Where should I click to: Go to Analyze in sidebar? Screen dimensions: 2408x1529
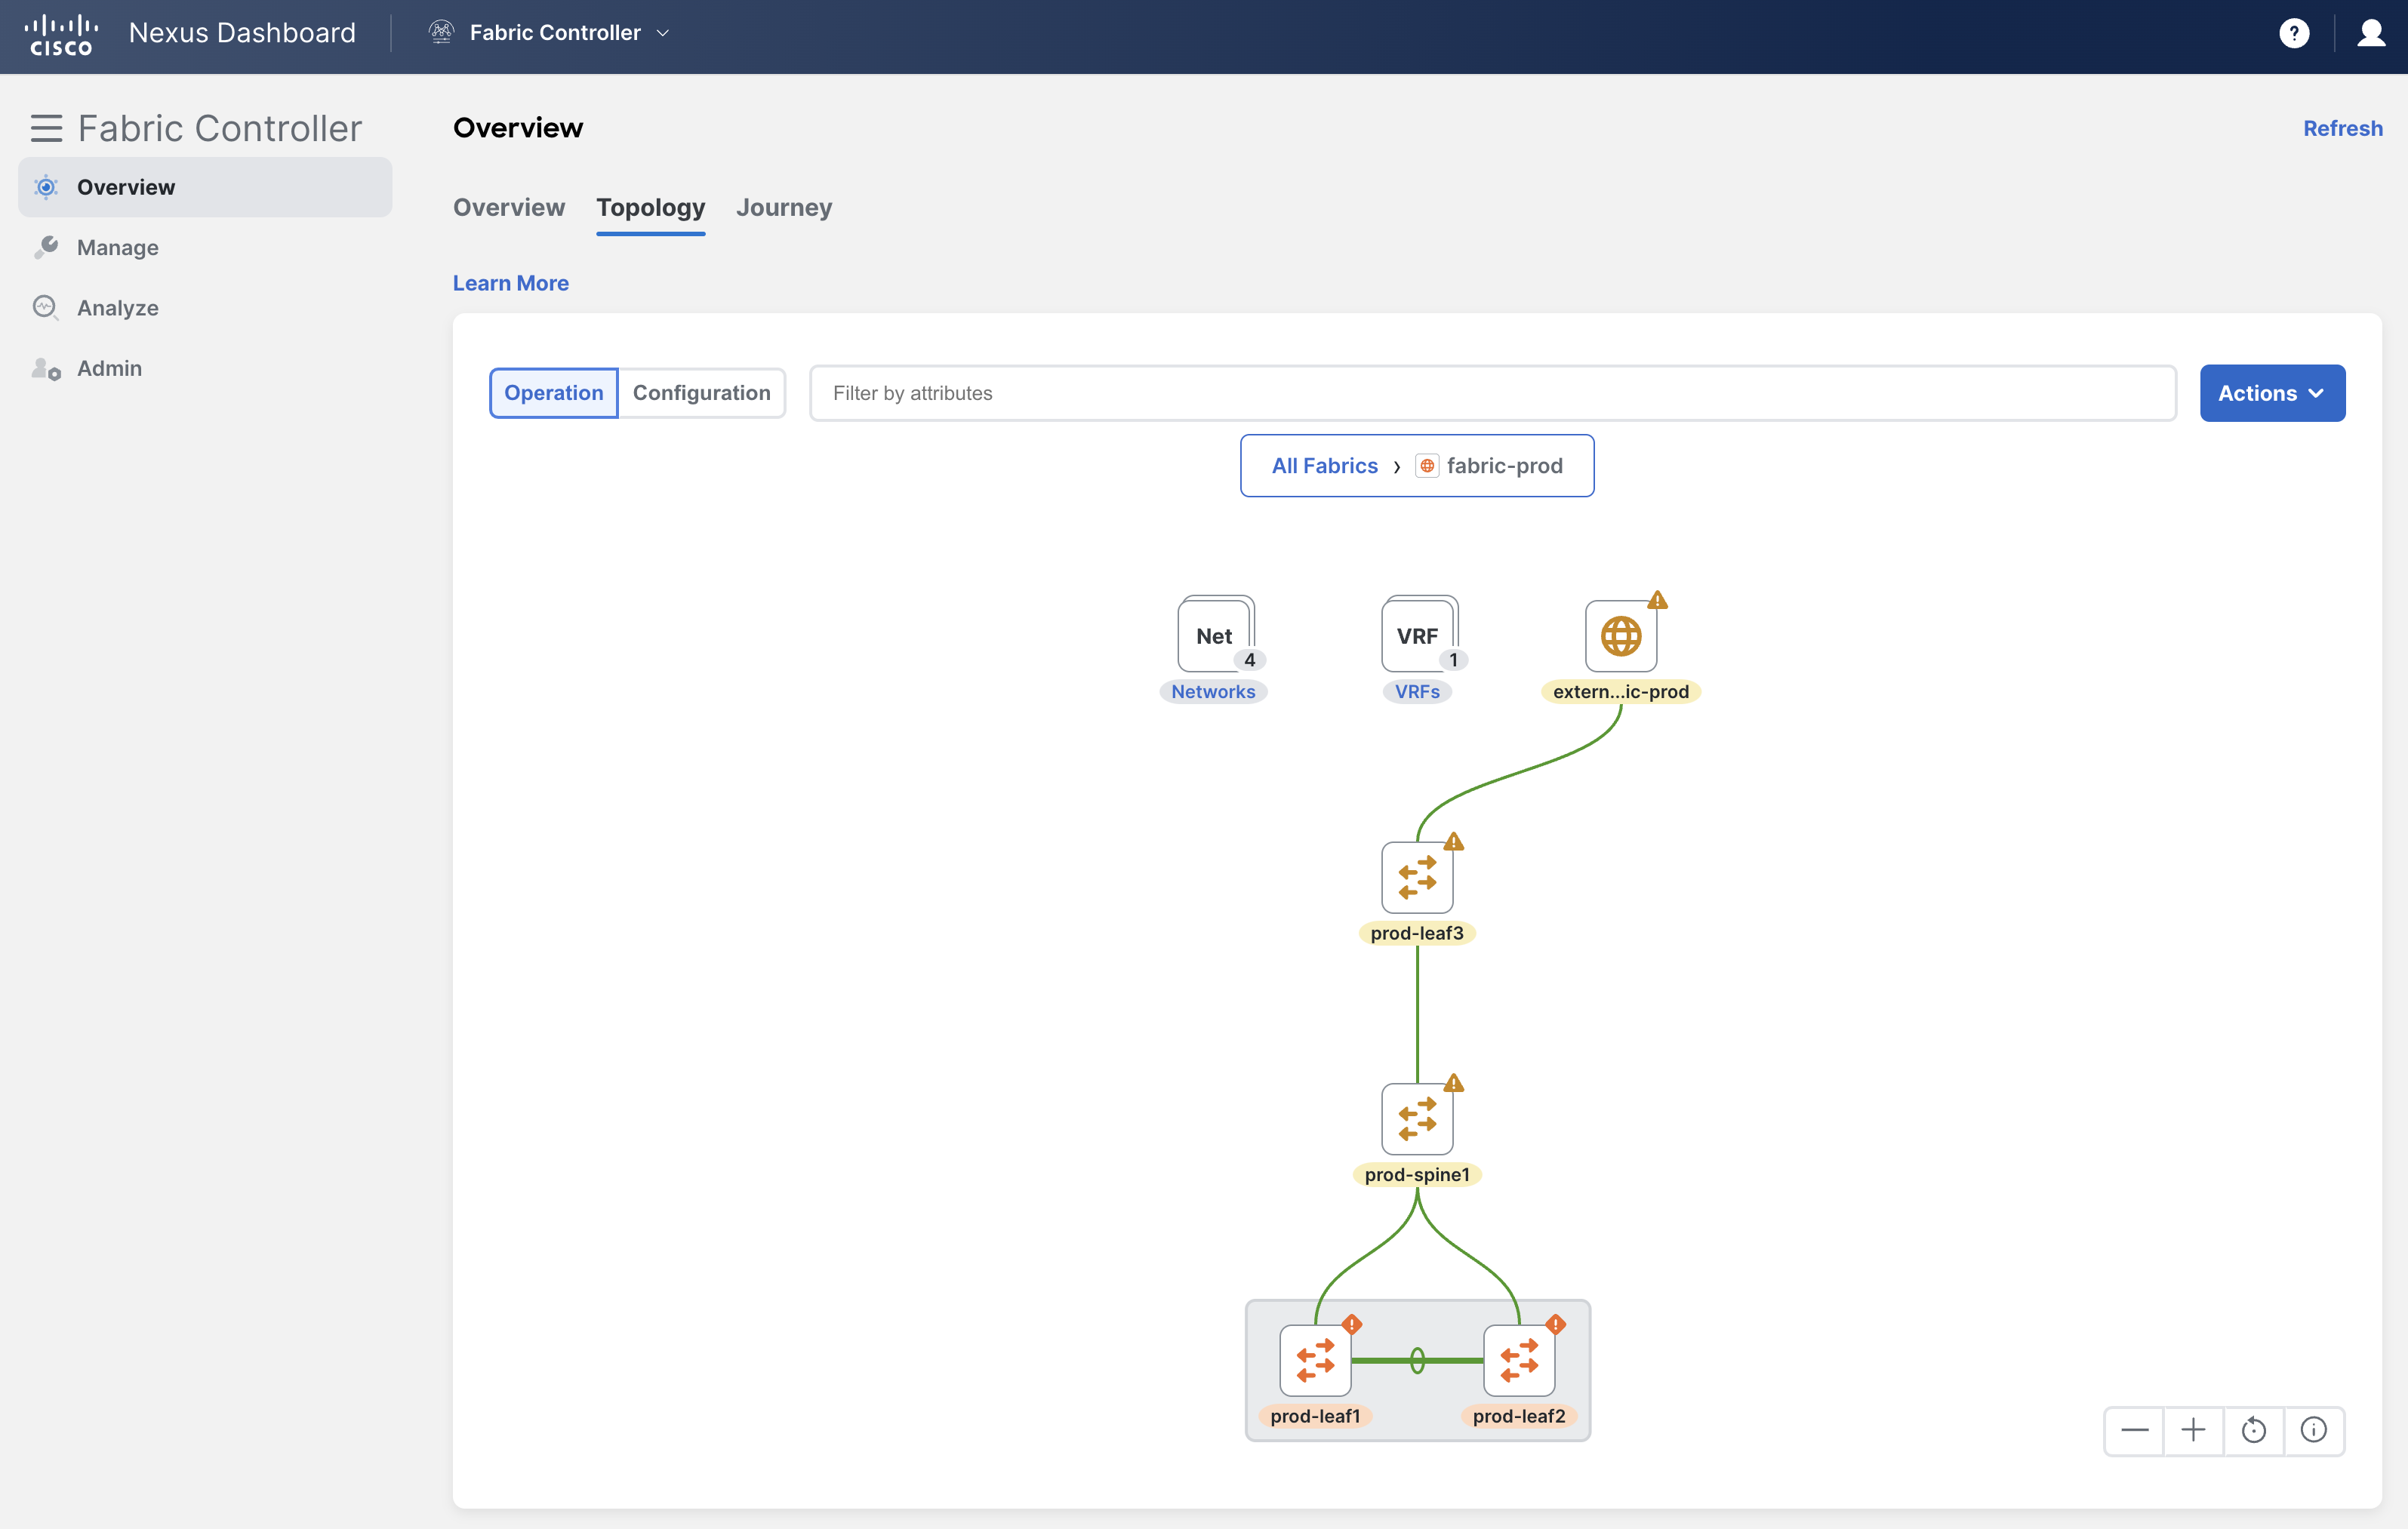pyautogui.click(x=205, y=307)
